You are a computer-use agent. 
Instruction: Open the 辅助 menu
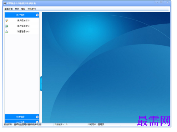23,9
